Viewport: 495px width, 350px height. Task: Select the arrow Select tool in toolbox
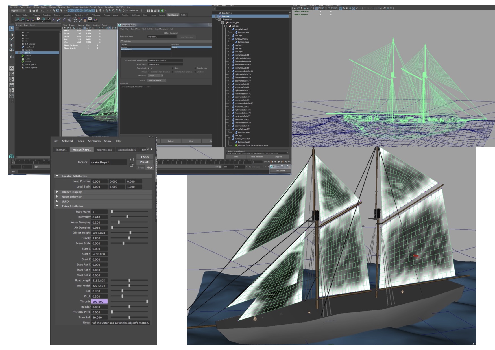pyautogui.click(x=12, y=29)
